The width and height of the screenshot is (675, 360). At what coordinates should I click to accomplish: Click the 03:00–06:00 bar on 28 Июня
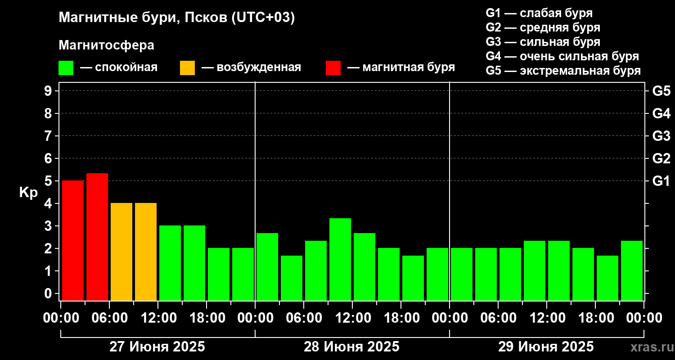[292, 278]
